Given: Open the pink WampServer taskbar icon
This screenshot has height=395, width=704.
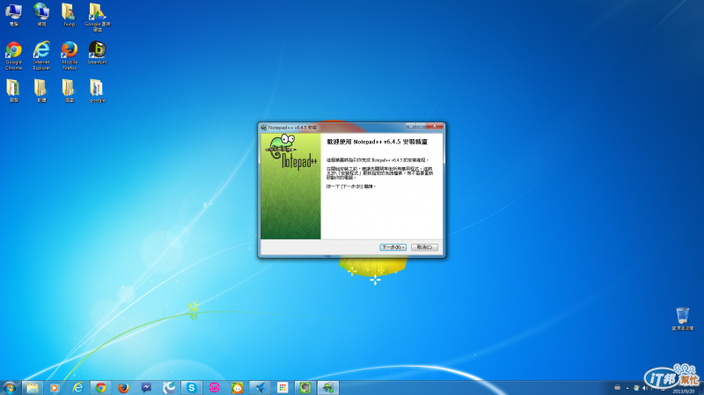Looking at the screenshot, I should pyautogui.click(x=214, y=388).
